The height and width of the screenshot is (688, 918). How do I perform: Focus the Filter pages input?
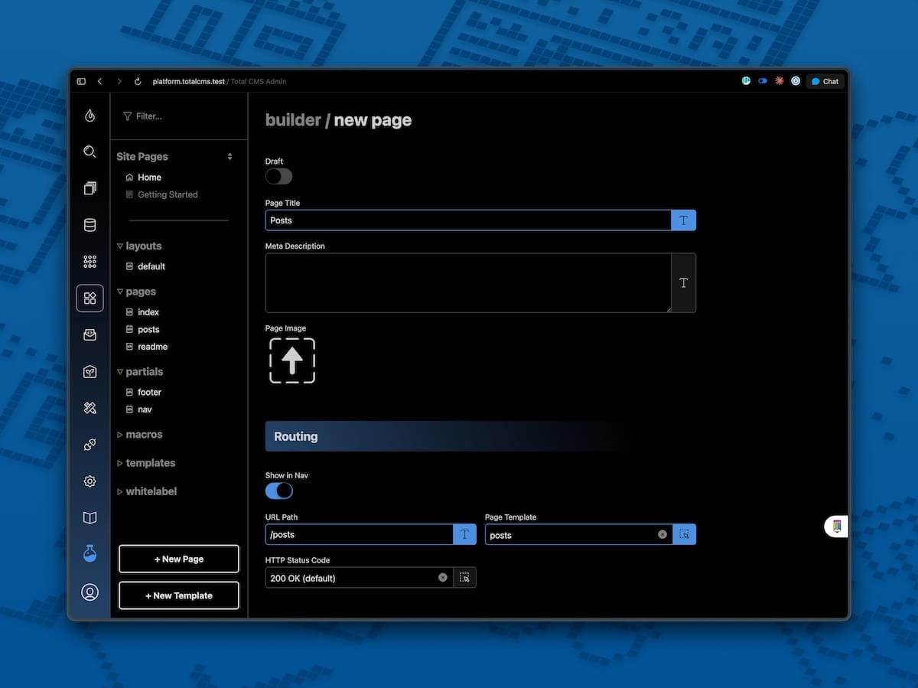[179, 116]
